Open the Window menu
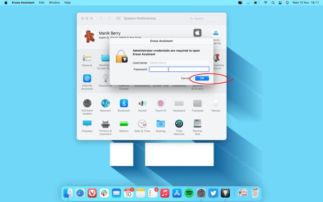Viewport: 323px width, 202px height. tap(54, 3)
